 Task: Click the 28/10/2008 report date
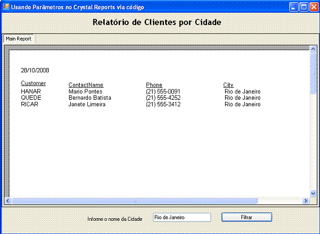tap(35, 70)
